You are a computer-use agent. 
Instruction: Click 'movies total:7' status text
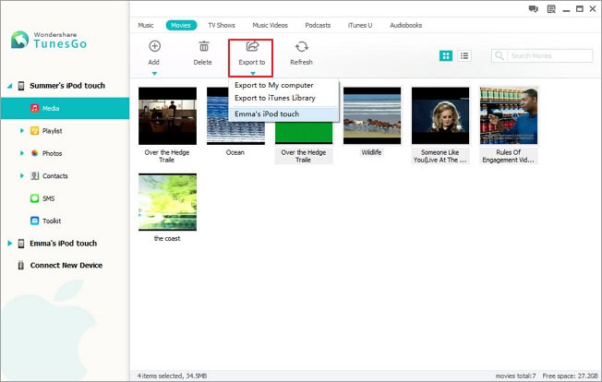coord(515,376)
